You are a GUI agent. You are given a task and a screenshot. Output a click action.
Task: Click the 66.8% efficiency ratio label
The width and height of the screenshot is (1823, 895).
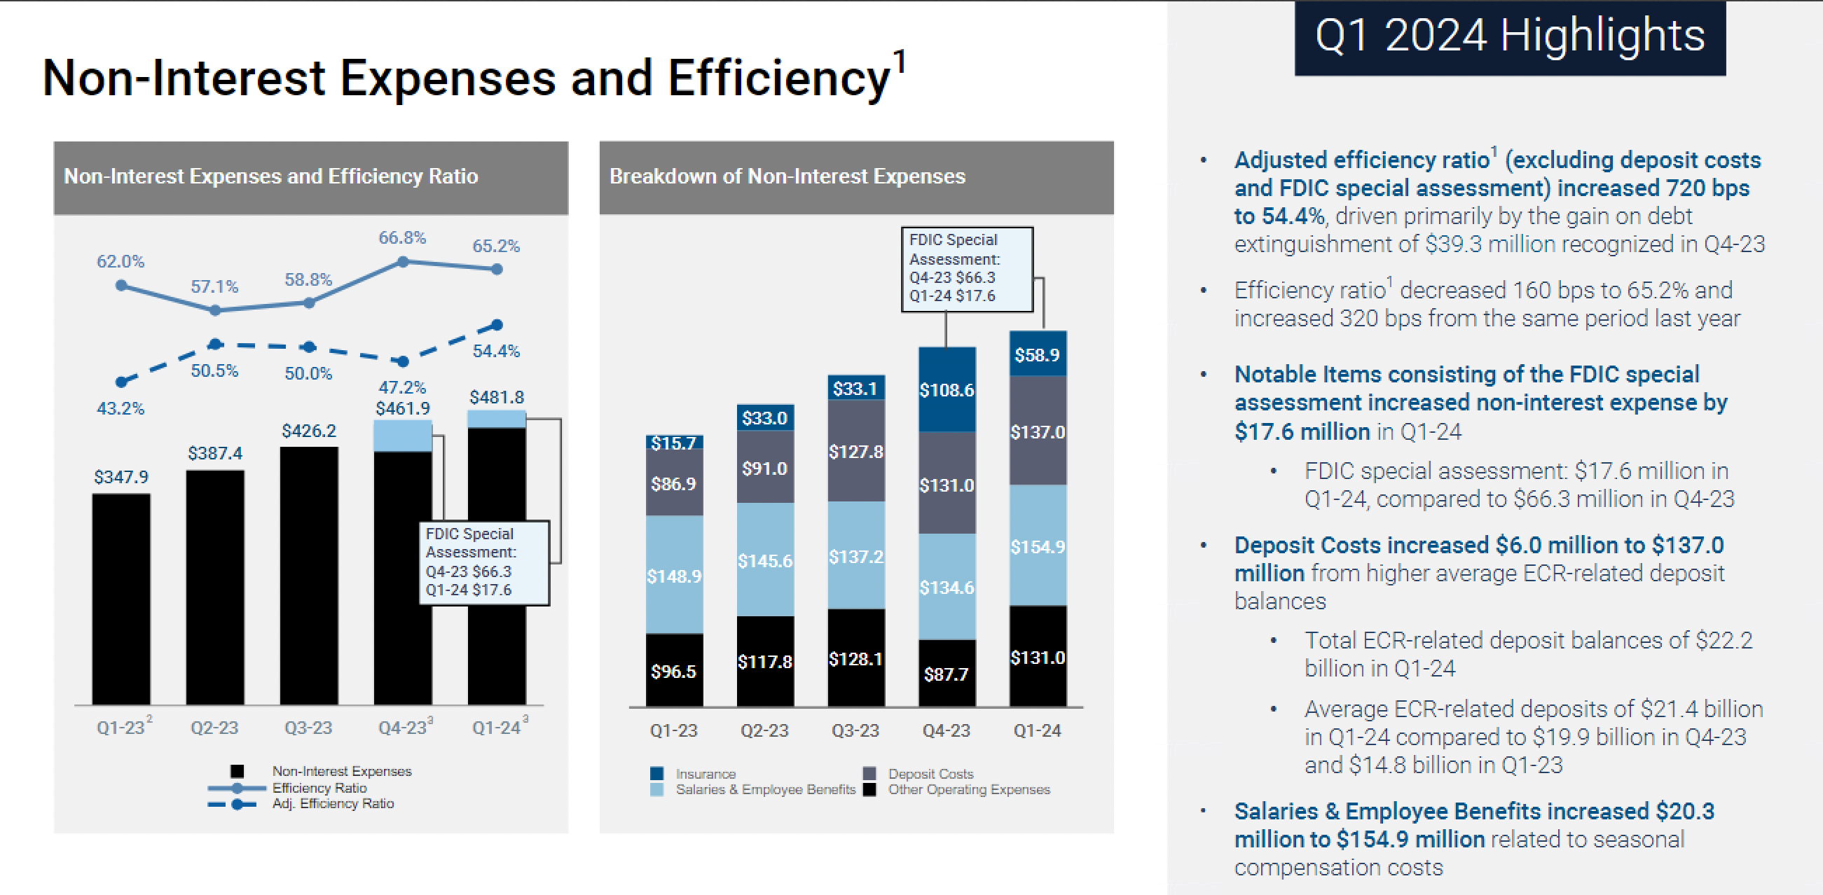tap(402, 237)
